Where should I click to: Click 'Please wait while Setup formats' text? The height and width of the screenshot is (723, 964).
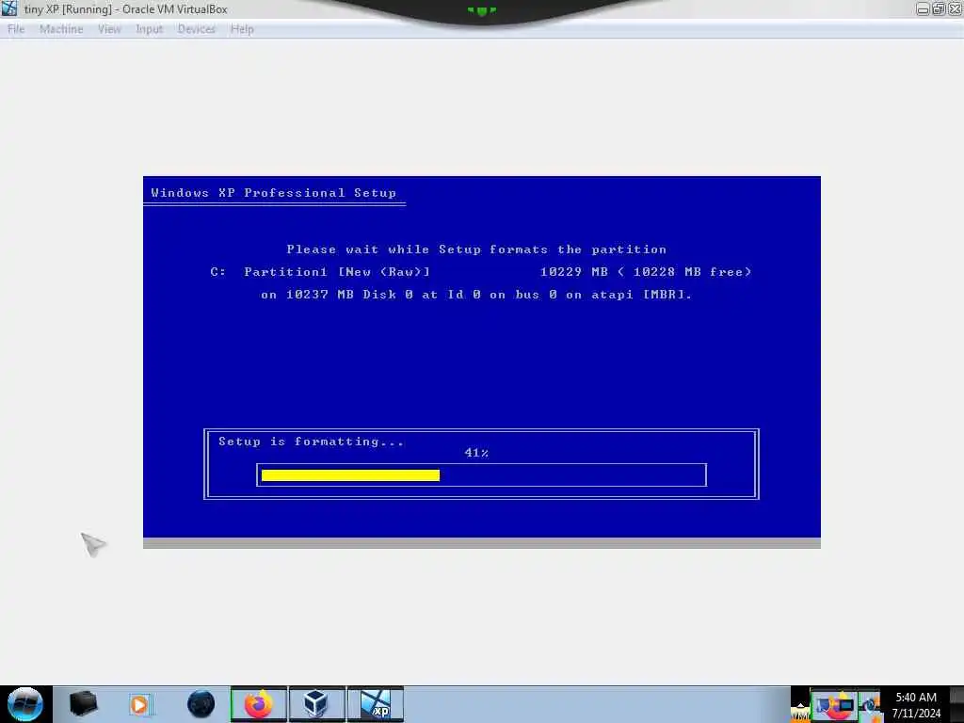point(476,249)
